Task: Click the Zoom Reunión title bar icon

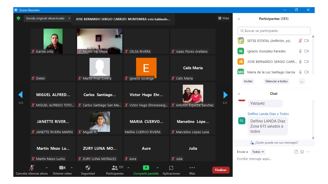Action: 16,10
